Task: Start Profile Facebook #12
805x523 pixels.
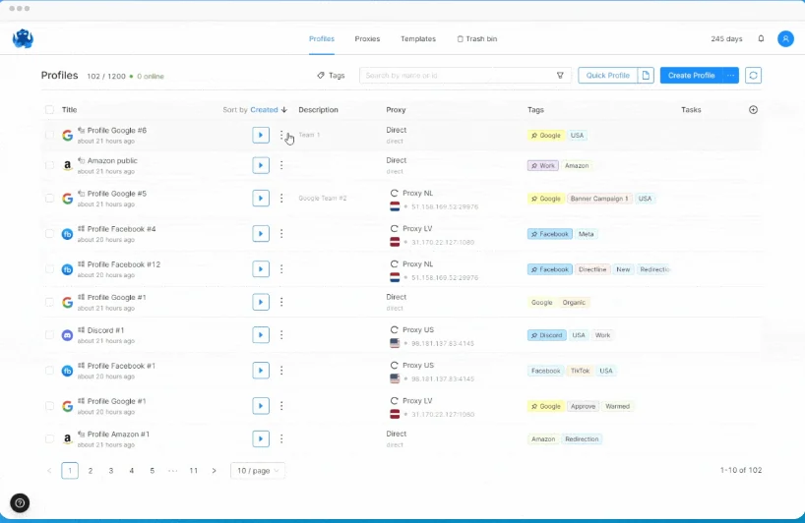Action: click(261, 268)
